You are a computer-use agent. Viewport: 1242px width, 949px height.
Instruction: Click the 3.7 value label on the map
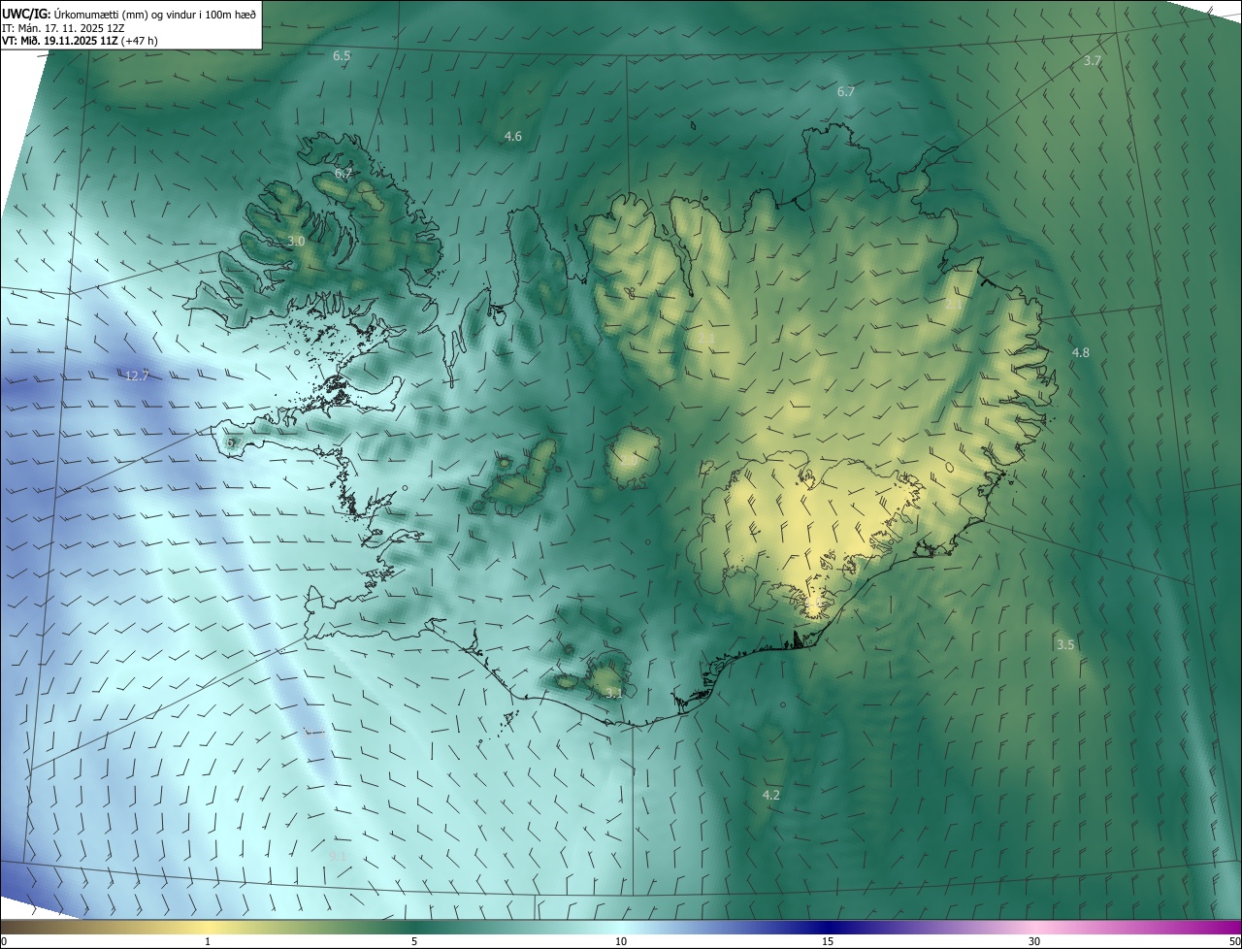coord(1093,61)
